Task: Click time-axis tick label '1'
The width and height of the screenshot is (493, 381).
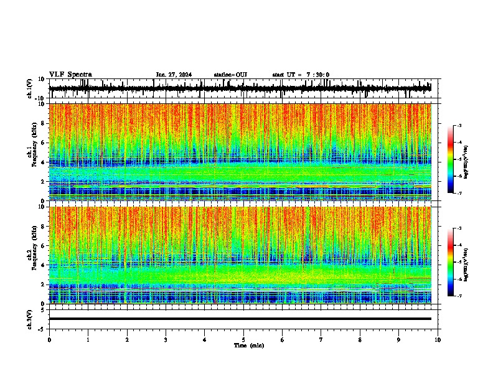Action: click(88, 340)
